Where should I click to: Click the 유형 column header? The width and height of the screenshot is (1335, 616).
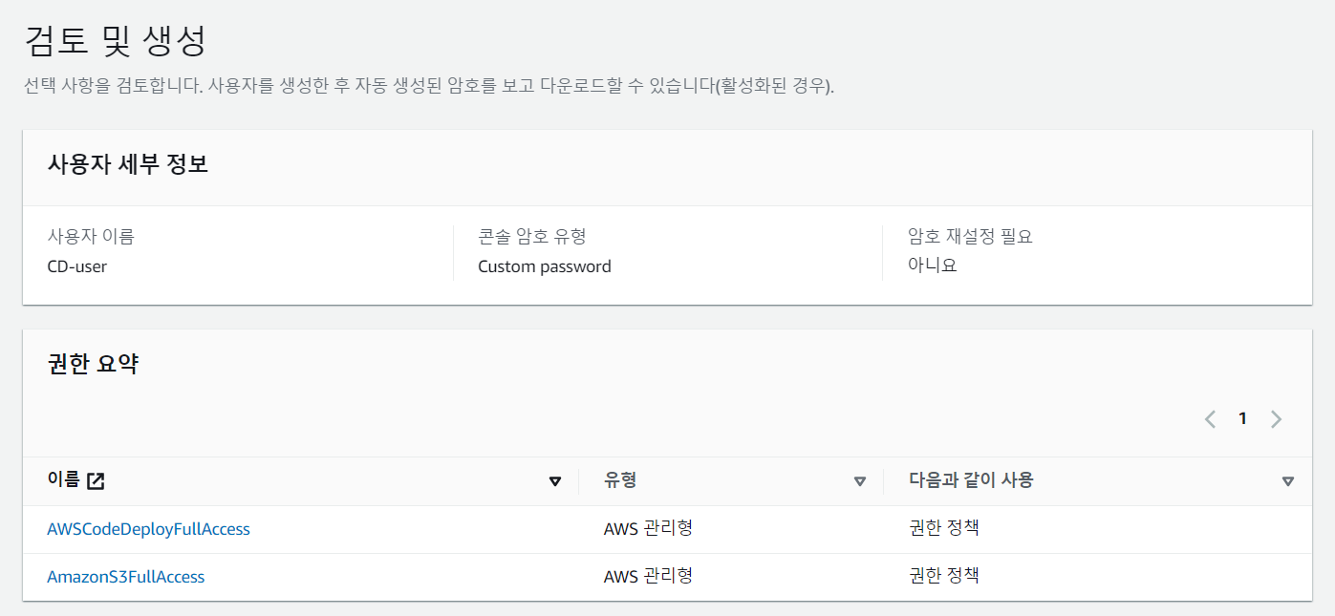[x=620, y=480]
